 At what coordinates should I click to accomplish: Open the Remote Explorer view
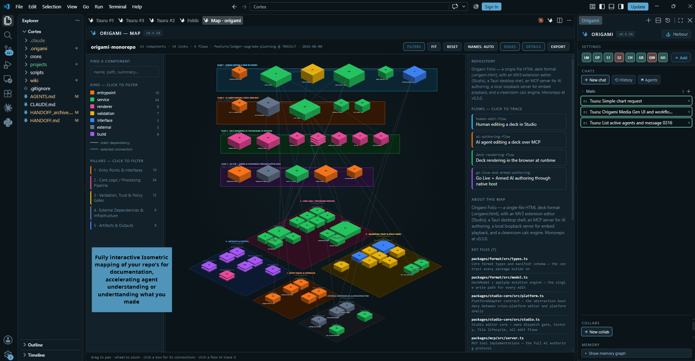click(8, 79)
